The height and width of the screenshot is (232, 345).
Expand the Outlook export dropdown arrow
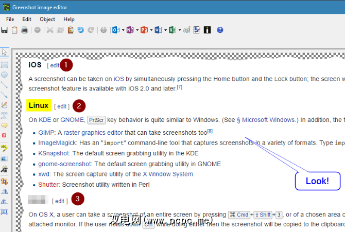click(123, 30)
